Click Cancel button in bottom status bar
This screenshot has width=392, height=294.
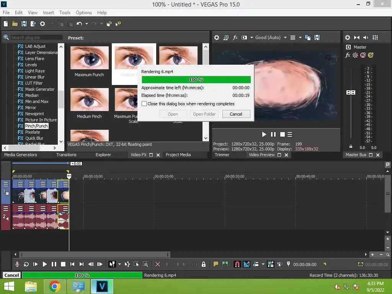pyautogui.click(x=11, y=275)
